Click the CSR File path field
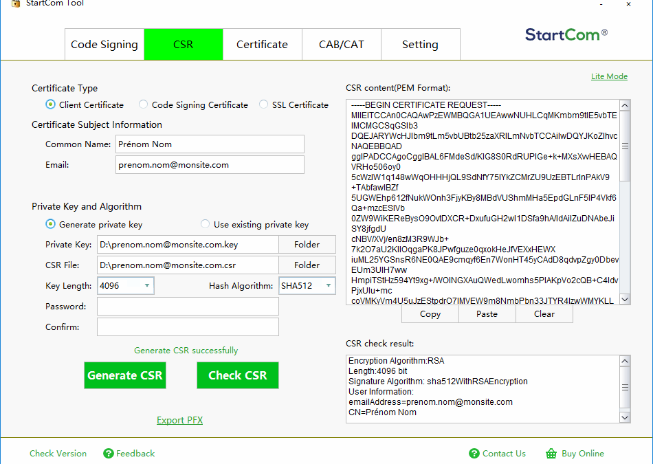 (188, 265)
